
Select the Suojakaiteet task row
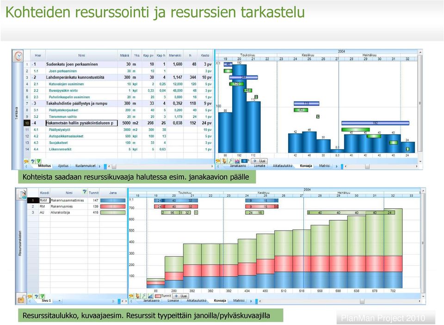(x=119, y=143)
